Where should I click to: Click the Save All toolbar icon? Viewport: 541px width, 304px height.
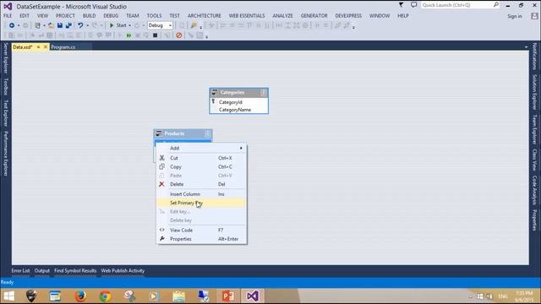[68, 25]
